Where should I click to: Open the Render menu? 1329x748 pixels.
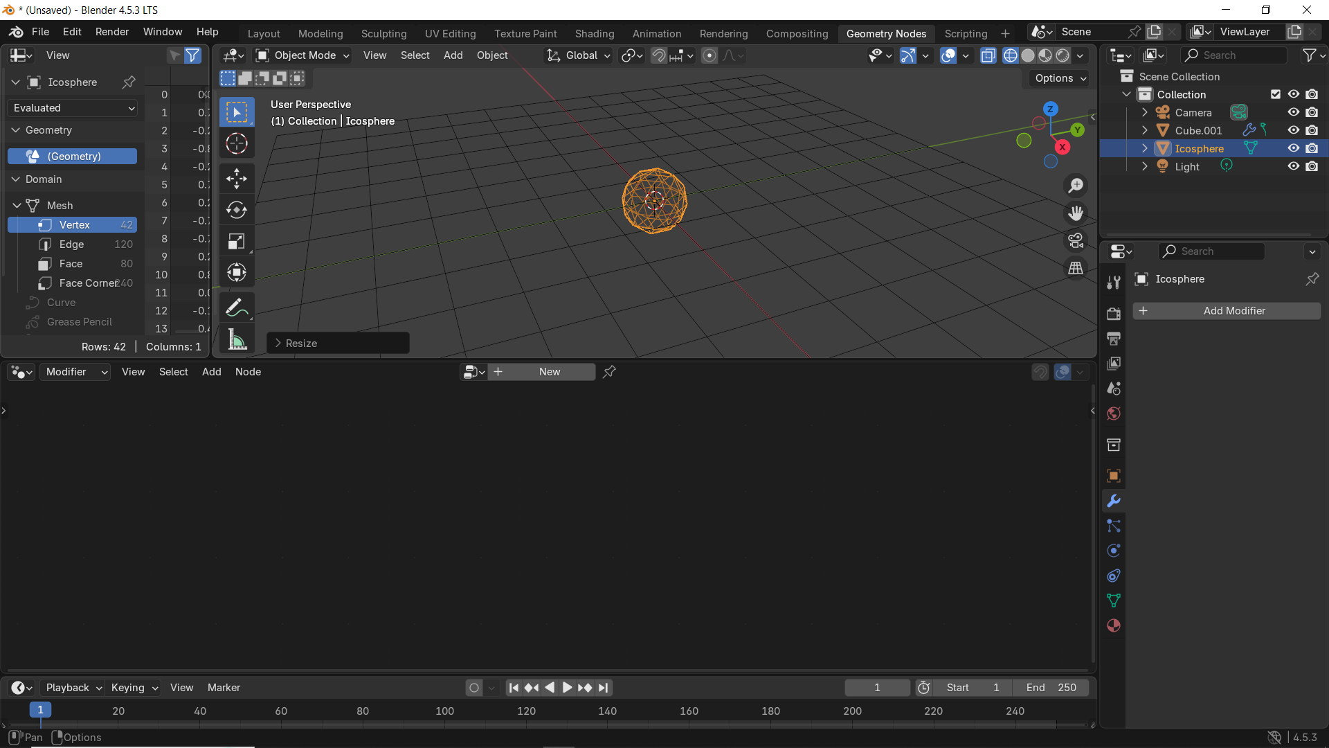tap(111, 32)
